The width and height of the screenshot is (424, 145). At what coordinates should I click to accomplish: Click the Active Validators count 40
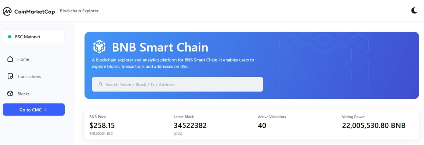coord(262,126)
